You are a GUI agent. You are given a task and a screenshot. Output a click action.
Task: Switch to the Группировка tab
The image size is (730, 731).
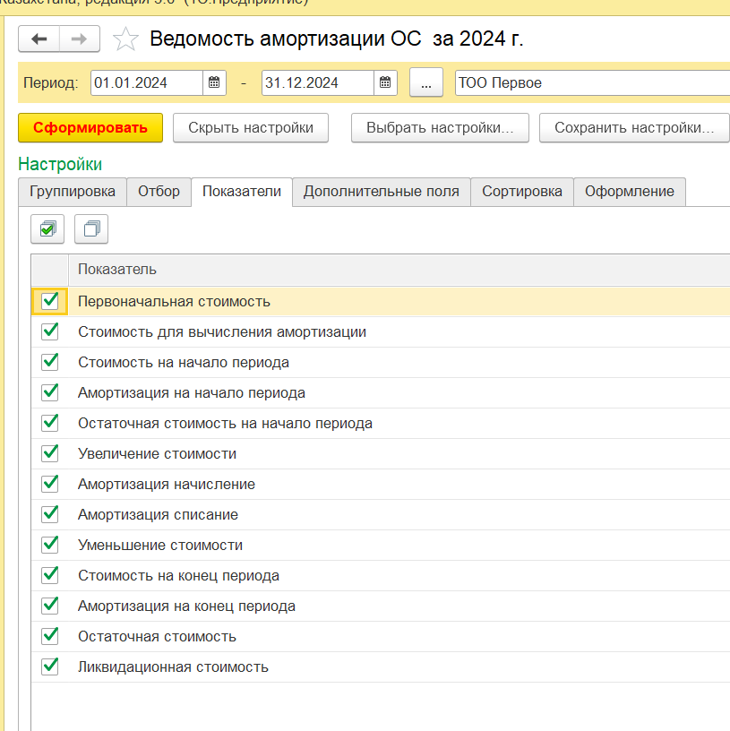pyautogui.click(x=72, y=192)
